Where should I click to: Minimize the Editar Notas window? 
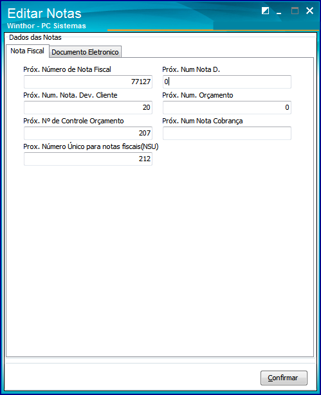coord(279,12)
